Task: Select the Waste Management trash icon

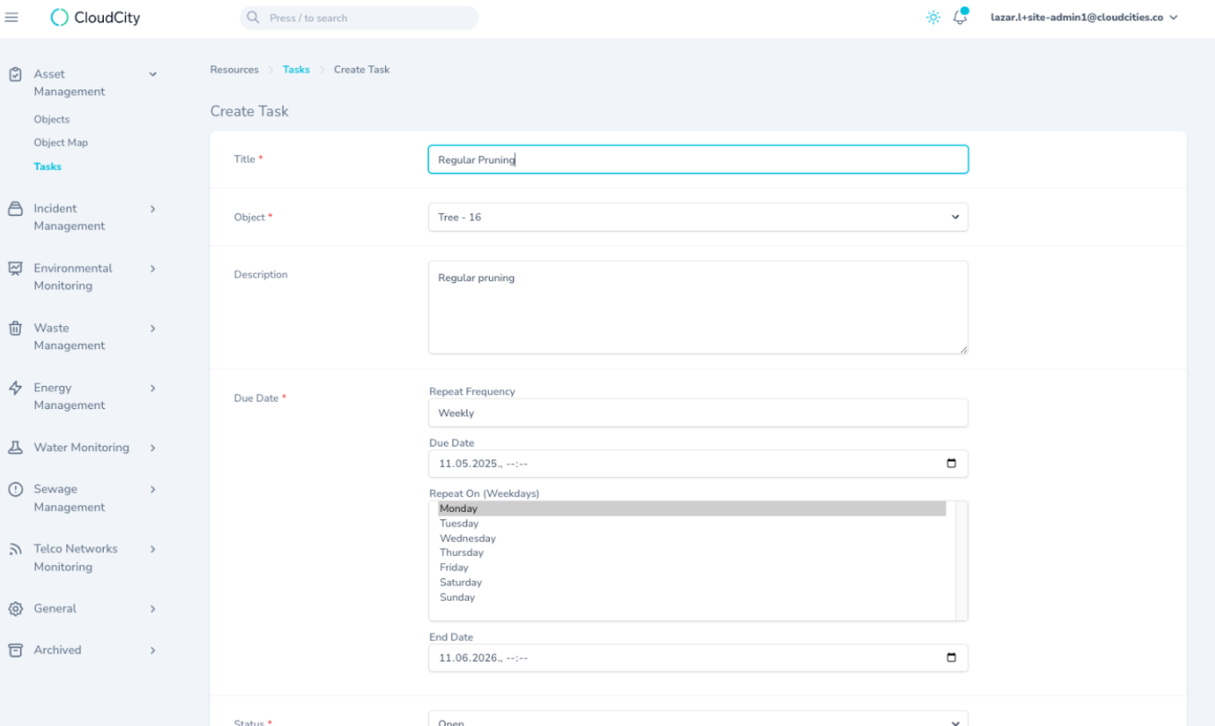Action: pyautogui.click(x=14, y=328)
